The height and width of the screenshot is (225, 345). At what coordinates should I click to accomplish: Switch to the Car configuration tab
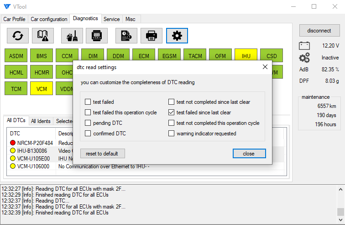pos(49,19)
